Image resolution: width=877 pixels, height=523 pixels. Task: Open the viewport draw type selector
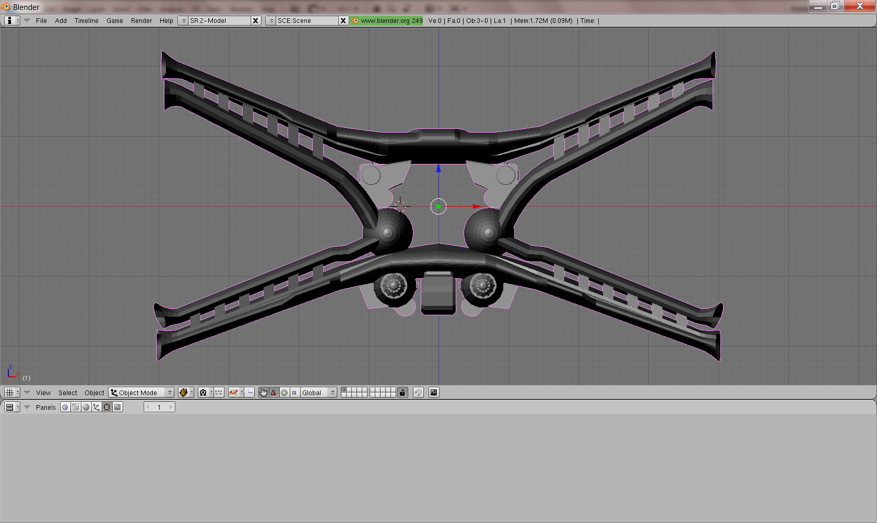pyautogui.click(x=185, y=393)
